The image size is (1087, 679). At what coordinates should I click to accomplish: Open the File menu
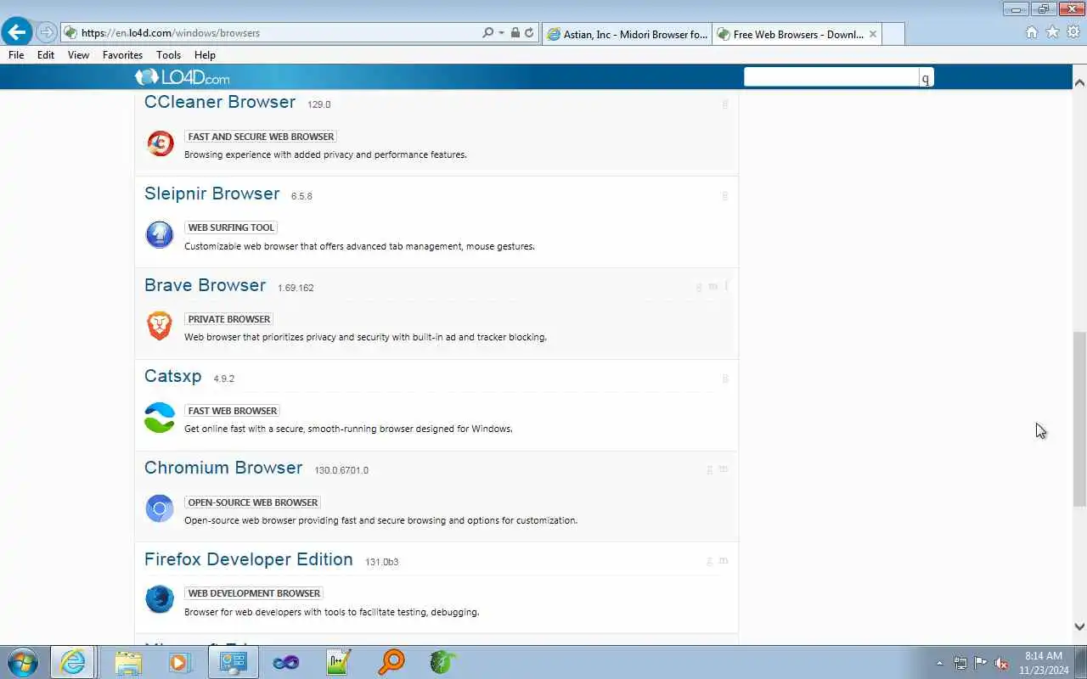(x=16, y=54)
